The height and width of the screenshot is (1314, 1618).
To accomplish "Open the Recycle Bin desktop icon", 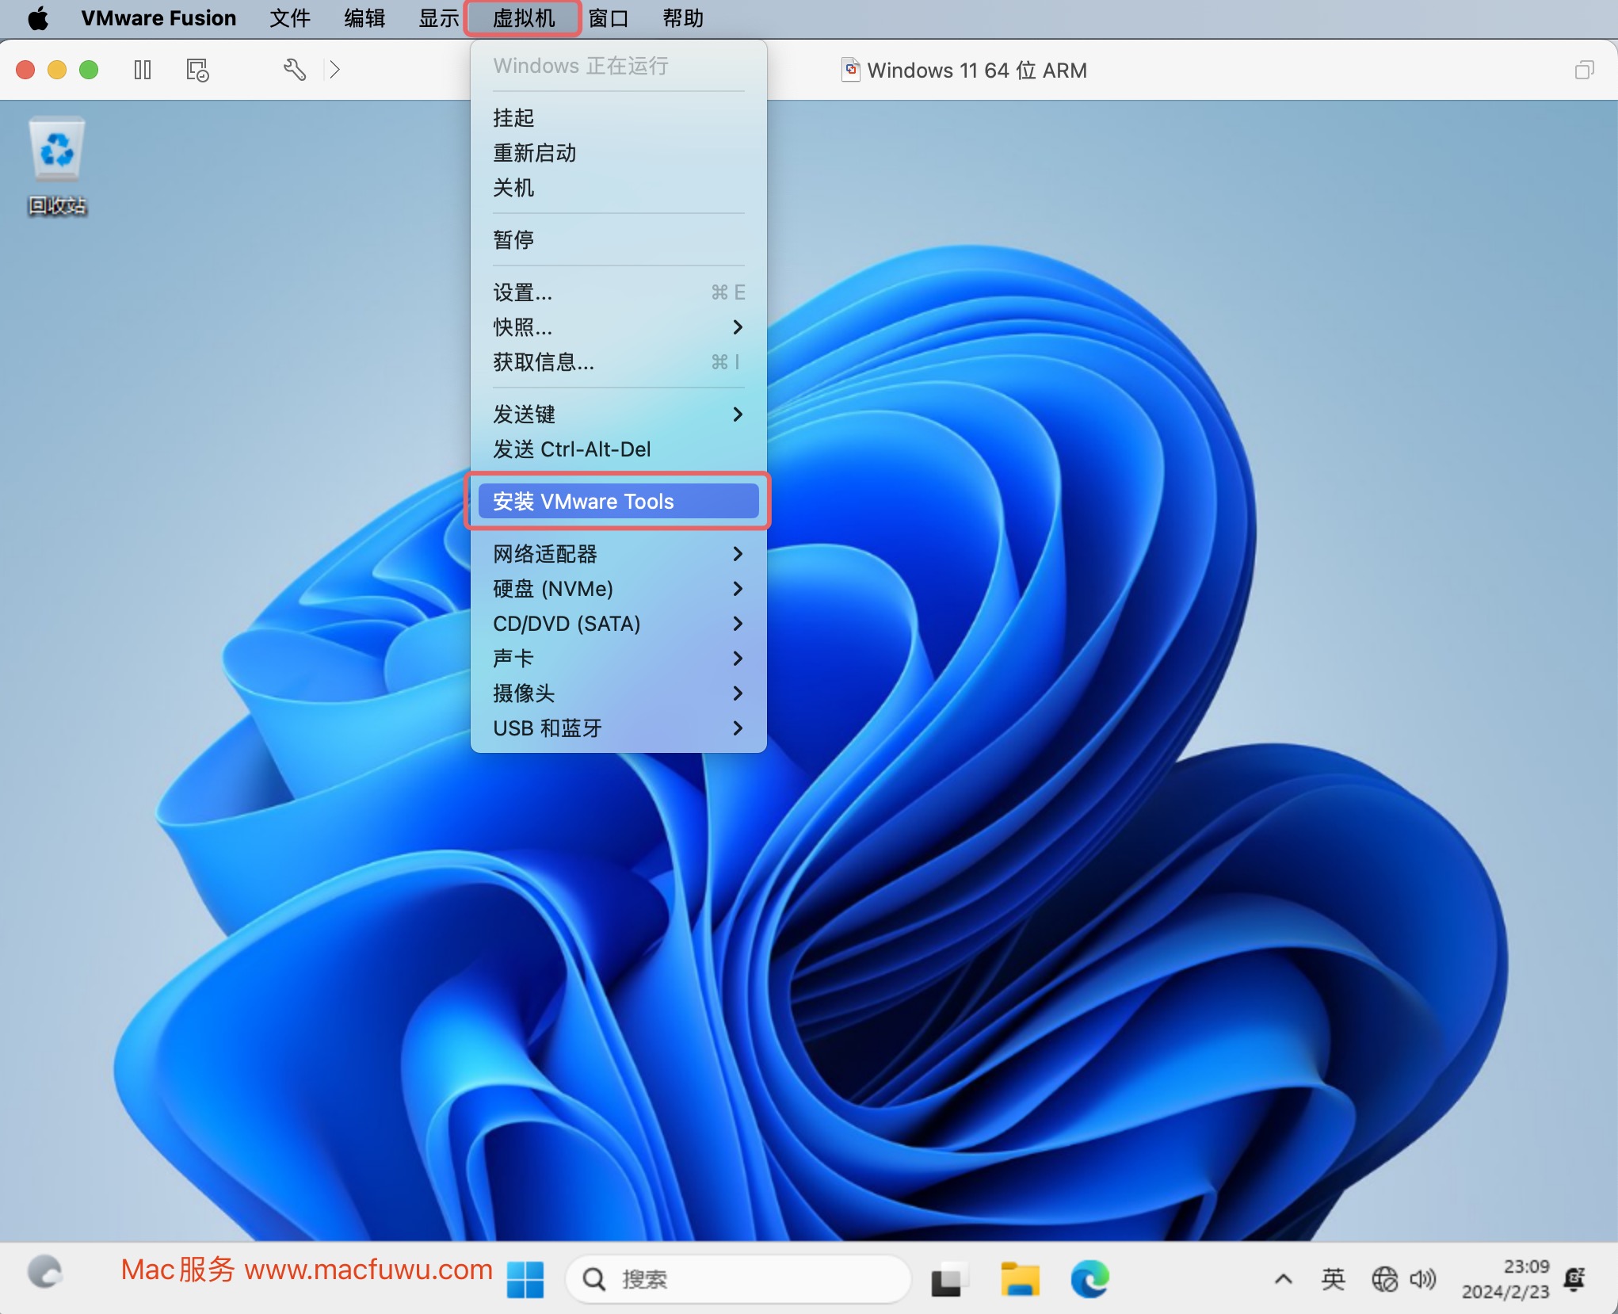I will 57,166.
